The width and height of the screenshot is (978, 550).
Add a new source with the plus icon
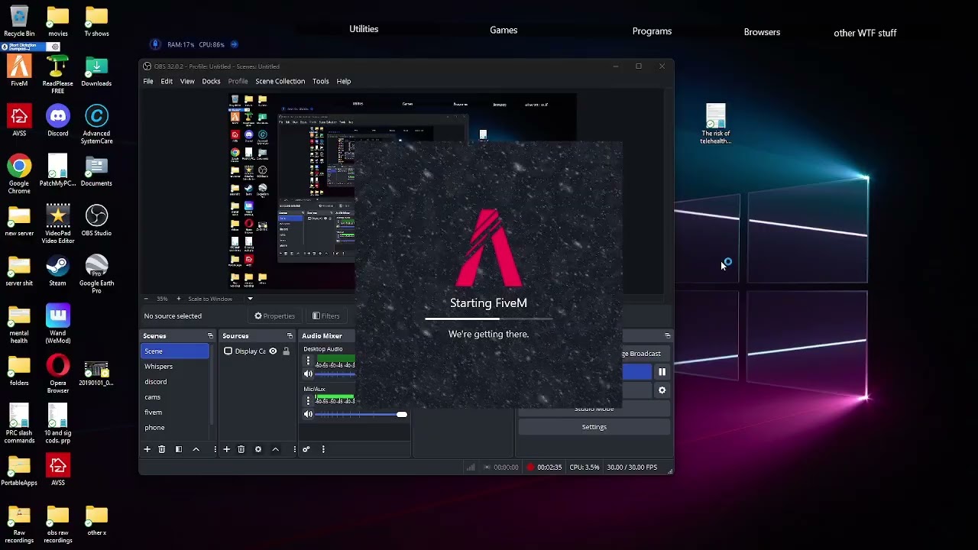tap(226, 449)
